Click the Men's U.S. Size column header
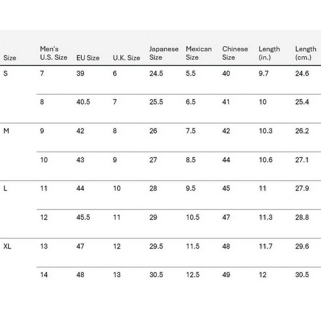 [53, 53]
